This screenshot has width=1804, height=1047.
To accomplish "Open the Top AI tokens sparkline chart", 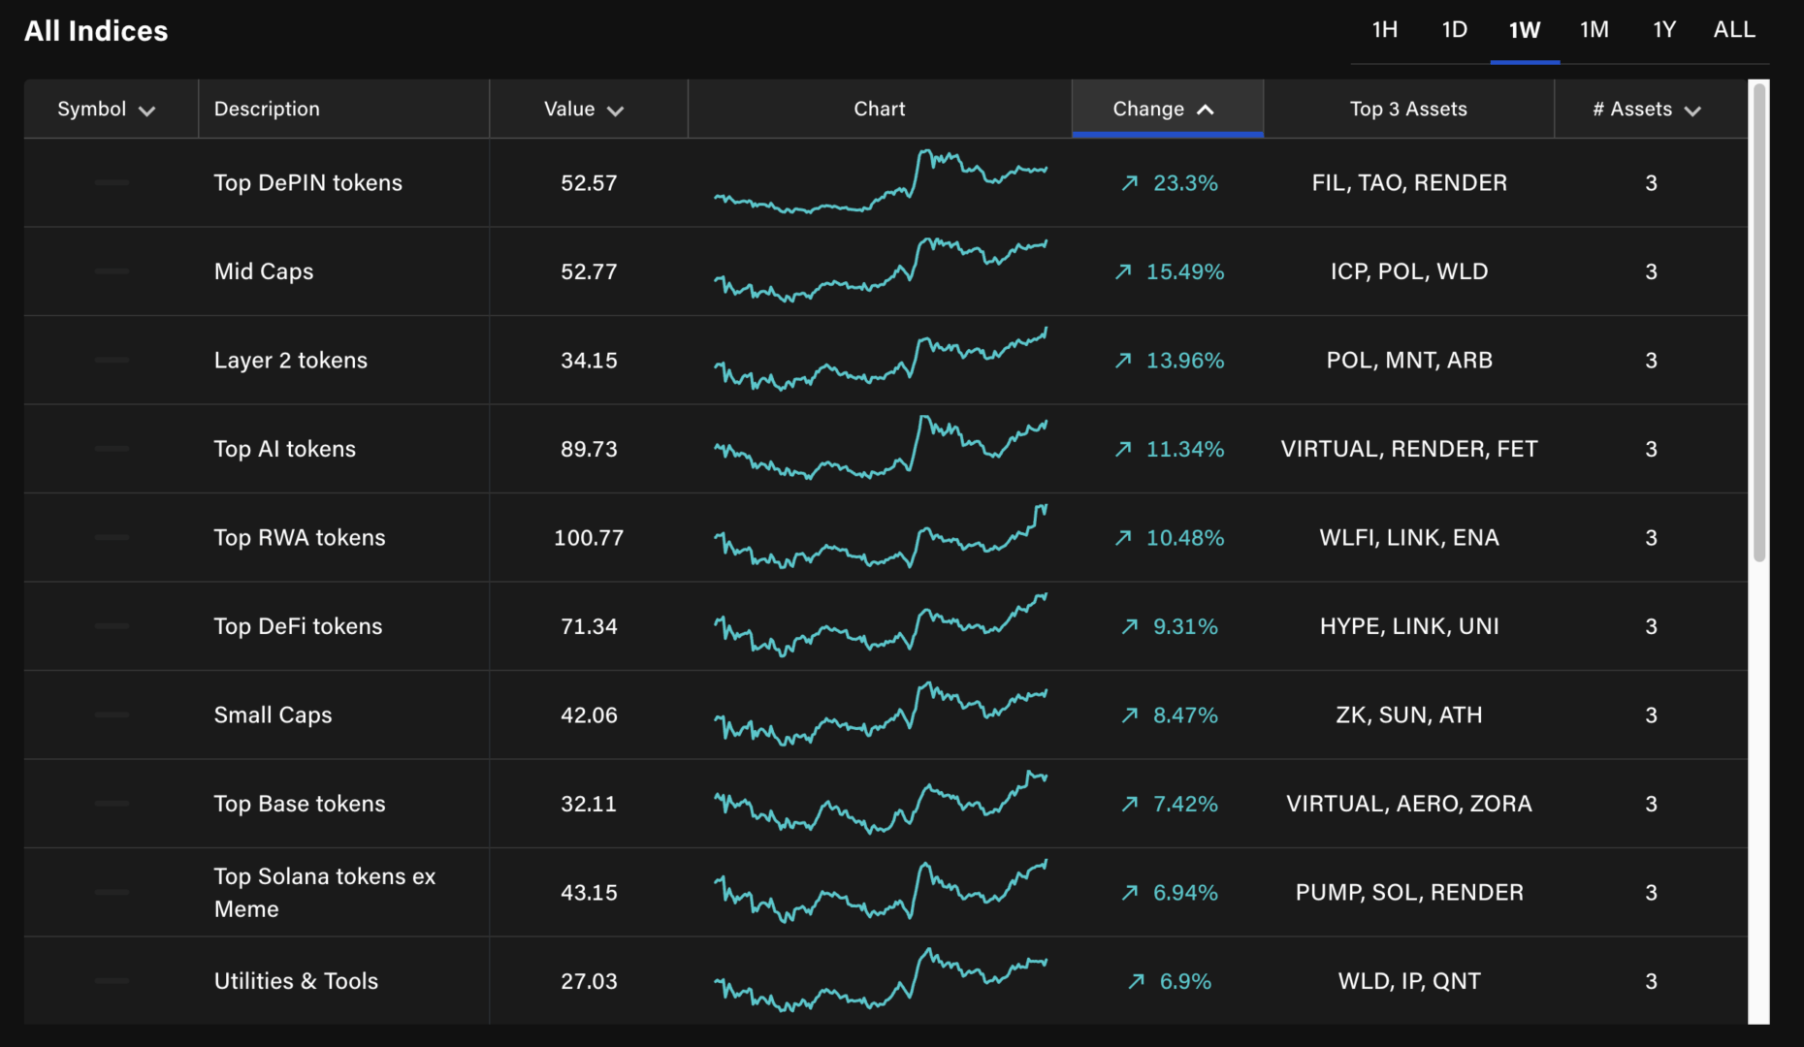I will point(880,449).
